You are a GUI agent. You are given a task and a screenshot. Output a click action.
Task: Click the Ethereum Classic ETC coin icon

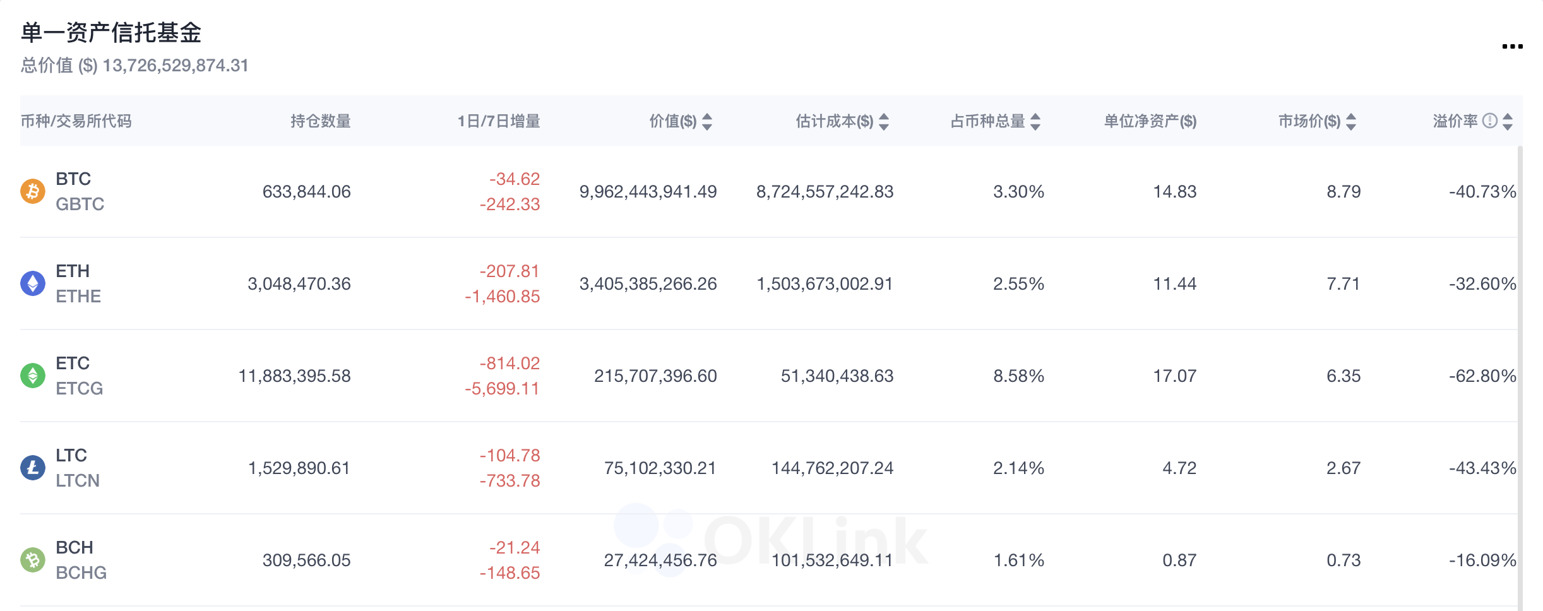pyautogui.click(x=33, y=376)
